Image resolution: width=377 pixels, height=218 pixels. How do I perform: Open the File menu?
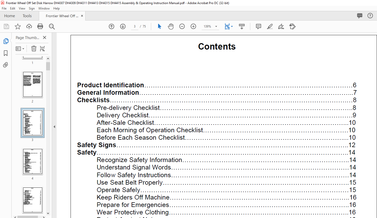point(4,8)
